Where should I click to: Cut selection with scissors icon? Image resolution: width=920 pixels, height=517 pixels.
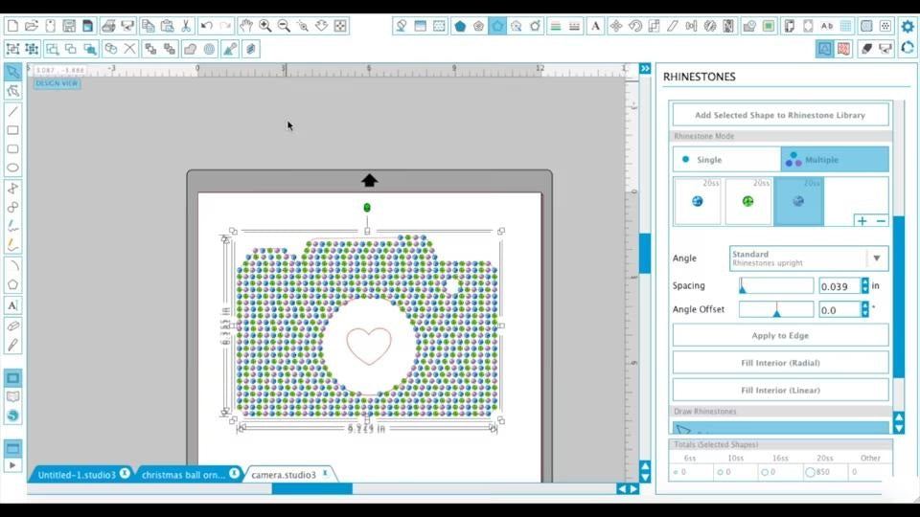pos(185,26)
